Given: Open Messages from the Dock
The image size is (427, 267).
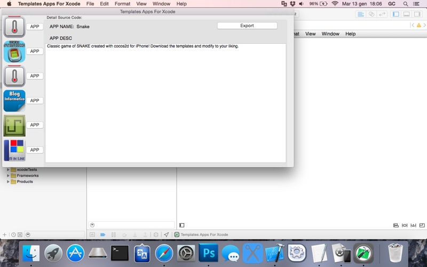Looking at the screenshot, I should (x=231, y=253).
